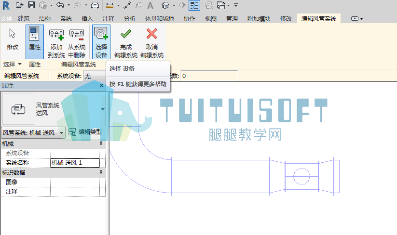Switch to the 插入 ribbon tab
The height and width of the screenshot is (235, 397).
[x=87, y=19]
